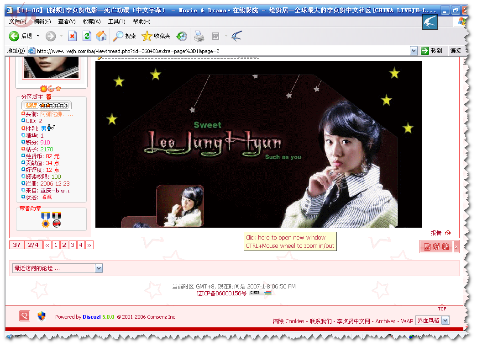Click the 报告 report link

[x=436, y=233]
